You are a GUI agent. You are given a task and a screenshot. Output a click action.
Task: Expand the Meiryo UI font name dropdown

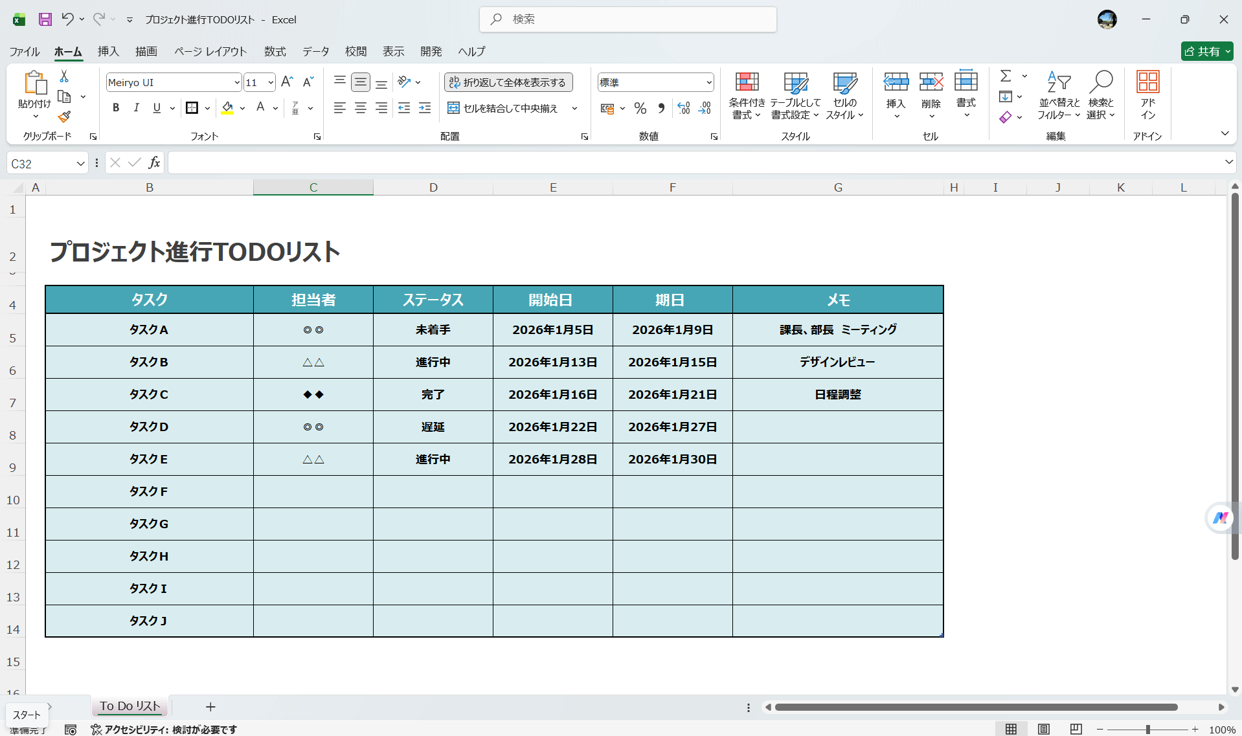pyautogui.click(x=236, y=83)
